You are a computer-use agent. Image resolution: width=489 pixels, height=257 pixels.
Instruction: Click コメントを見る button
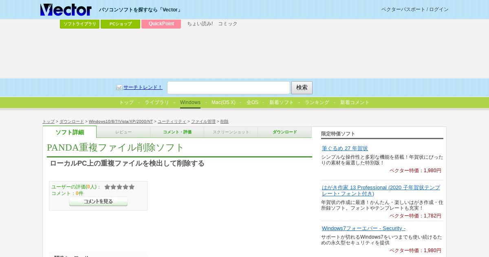tap(98, 202)
